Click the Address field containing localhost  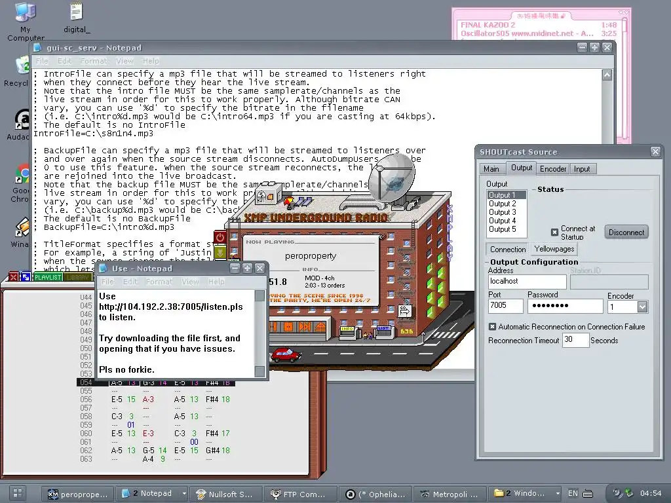(527, 282)
